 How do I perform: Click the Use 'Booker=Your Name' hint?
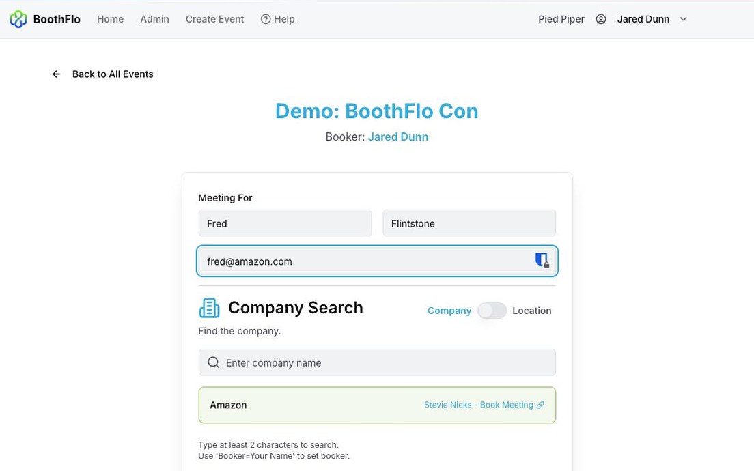[274, 456]
